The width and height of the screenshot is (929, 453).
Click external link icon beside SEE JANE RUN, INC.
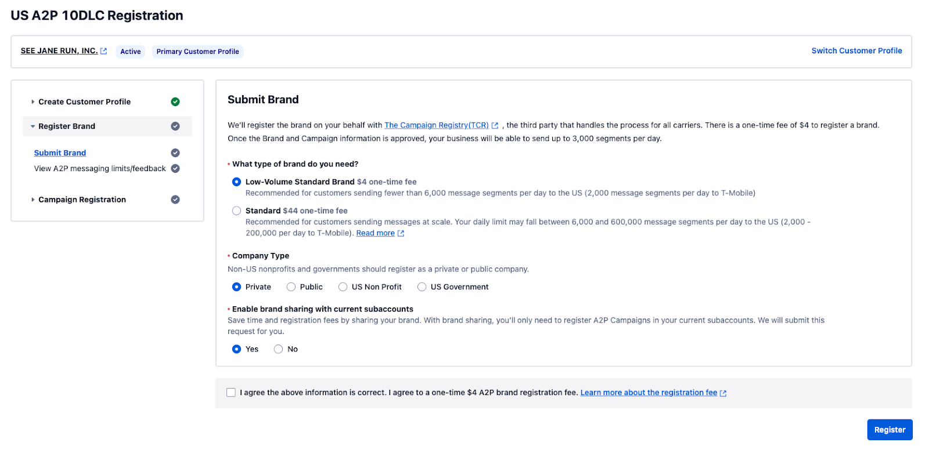click(x=104, y=51)
